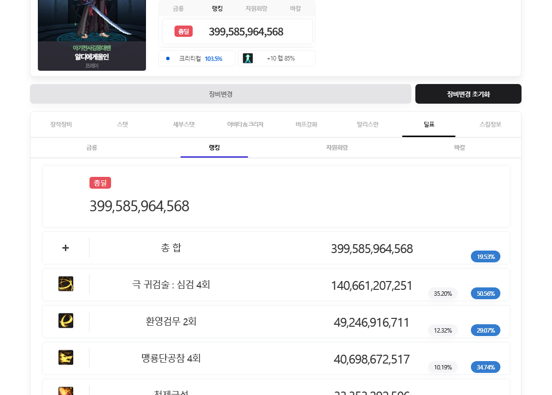Click the 총딜 badge in the top summary card
This screenshot has height=395, width=552.
pyautogui.click(x=183, y=31)
